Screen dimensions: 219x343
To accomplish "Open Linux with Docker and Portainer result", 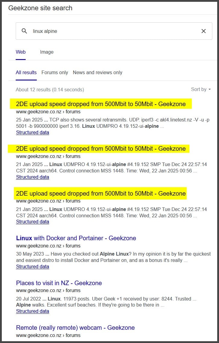I will coord(76,238).
